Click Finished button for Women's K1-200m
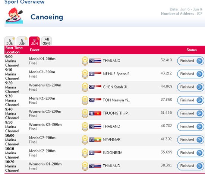The width and height of the screenshot is (205, 174). click(190, 87)
